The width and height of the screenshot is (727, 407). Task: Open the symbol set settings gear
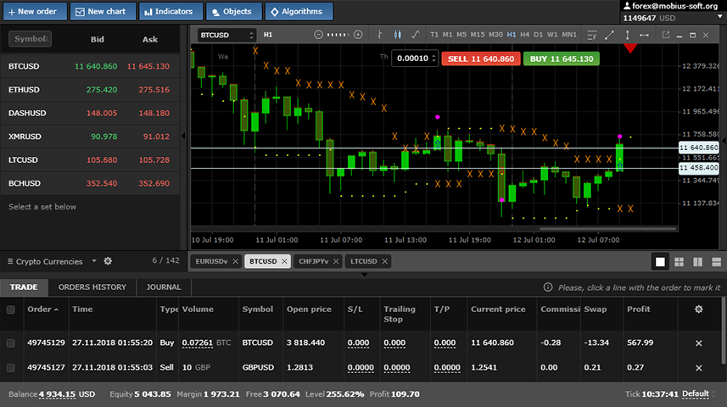point(108,261)
